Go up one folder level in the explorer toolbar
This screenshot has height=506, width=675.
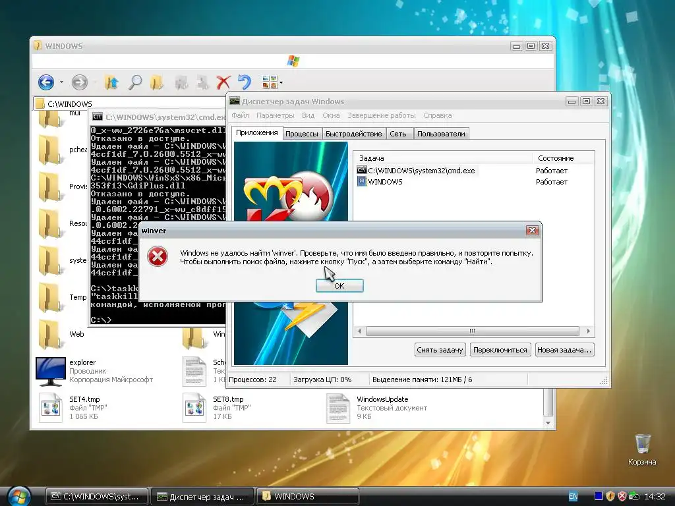111,82
